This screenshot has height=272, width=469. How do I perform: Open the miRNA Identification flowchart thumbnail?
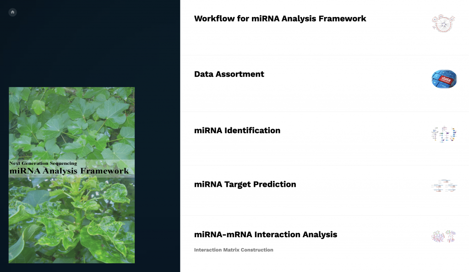coord(443,135)
